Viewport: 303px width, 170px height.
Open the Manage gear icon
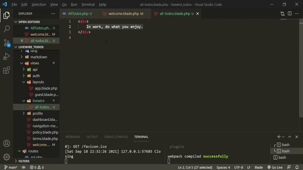coord(6,157)
